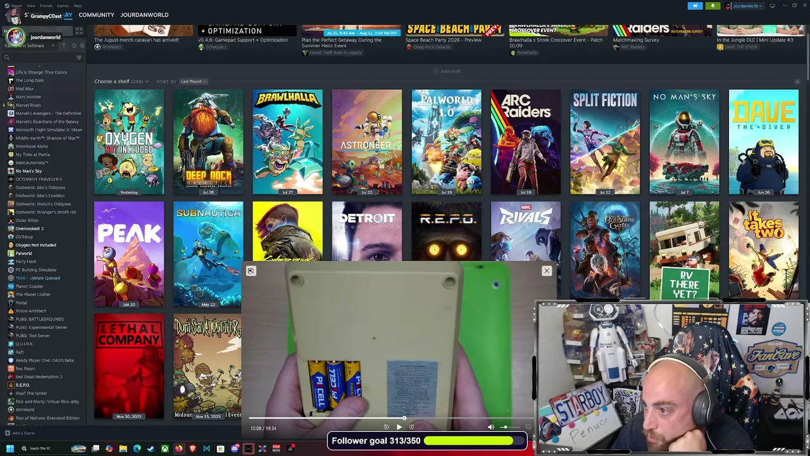Image resolution: width=810 pixels, height=456 pixels.
Task: Launch Firefox from the taskbar
Action: click(x=178, y=449)
